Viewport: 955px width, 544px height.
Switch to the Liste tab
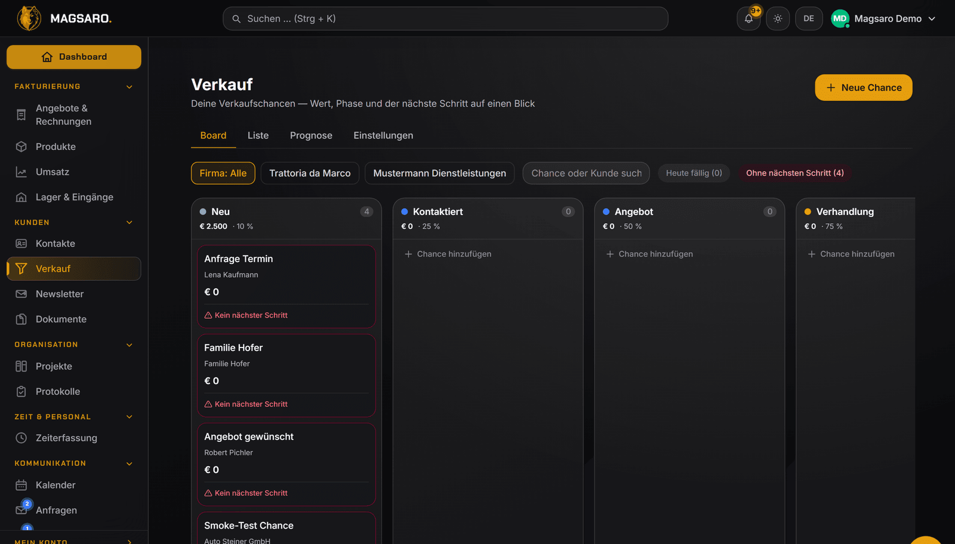coord(258,136)
